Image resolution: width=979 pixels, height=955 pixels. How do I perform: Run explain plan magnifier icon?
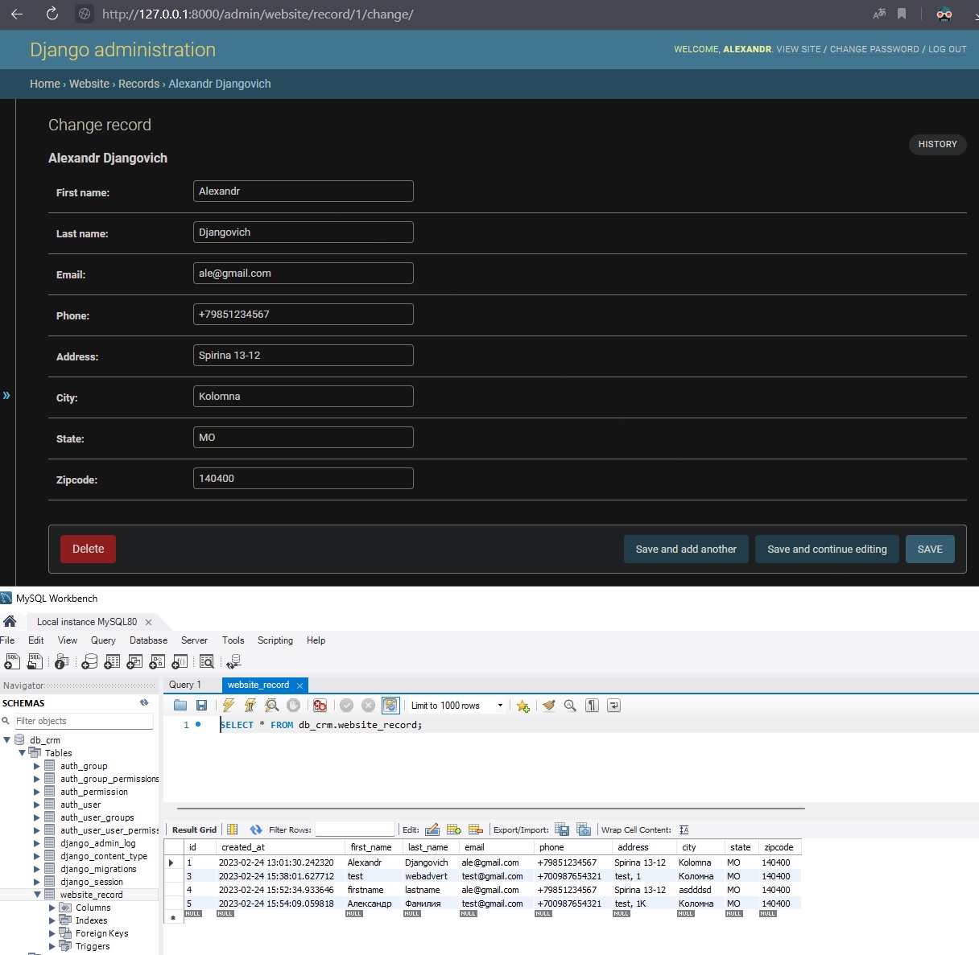[x=272, y=706]
